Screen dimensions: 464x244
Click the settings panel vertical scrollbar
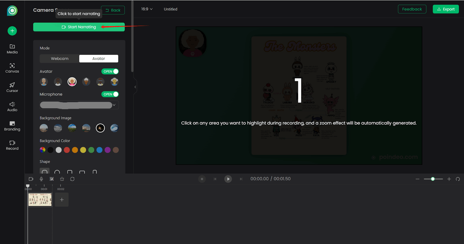coord(132,36)
